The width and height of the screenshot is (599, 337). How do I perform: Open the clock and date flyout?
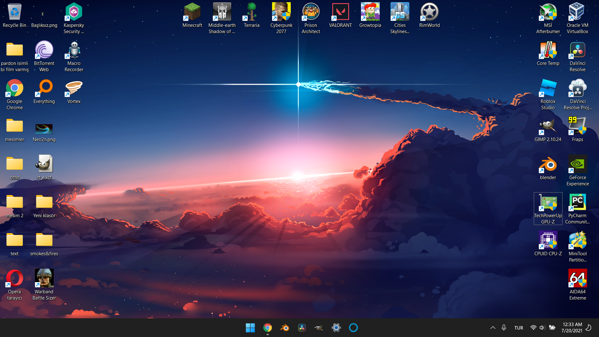click(x=572, y=328)
